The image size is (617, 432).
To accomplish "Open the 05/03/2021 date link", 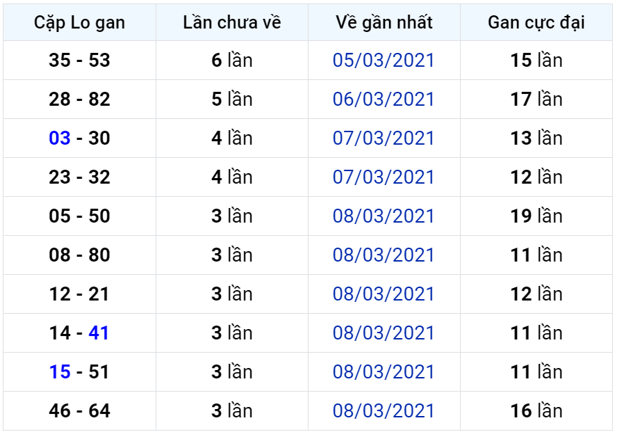I will tap(384, 61).
